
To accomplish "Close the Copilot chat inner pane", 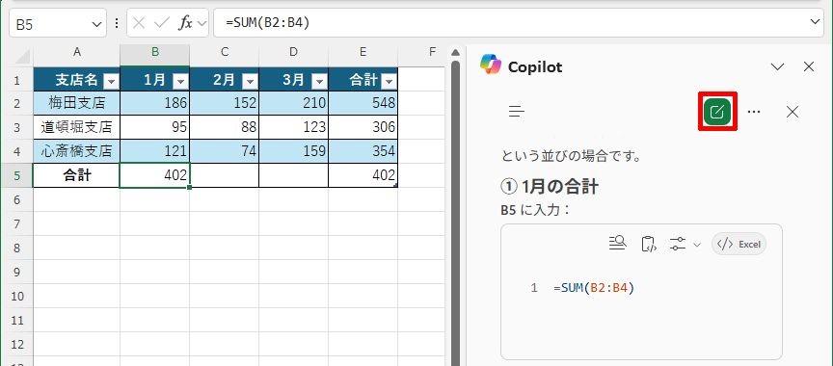I will tap(793, 112).
